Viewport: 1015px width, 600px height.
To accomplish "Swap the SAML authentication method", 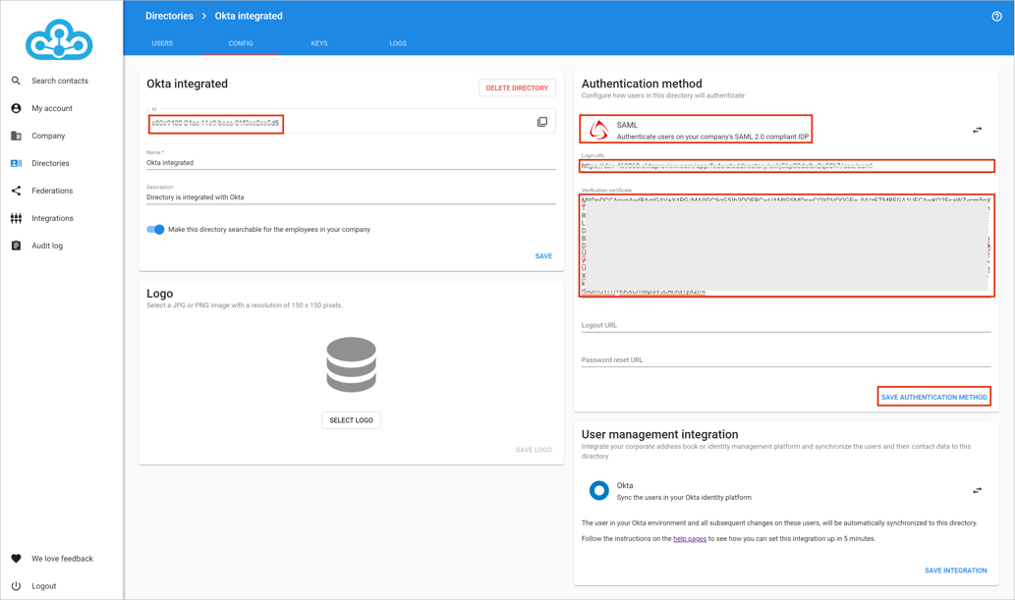I will [x=977, y=130].
